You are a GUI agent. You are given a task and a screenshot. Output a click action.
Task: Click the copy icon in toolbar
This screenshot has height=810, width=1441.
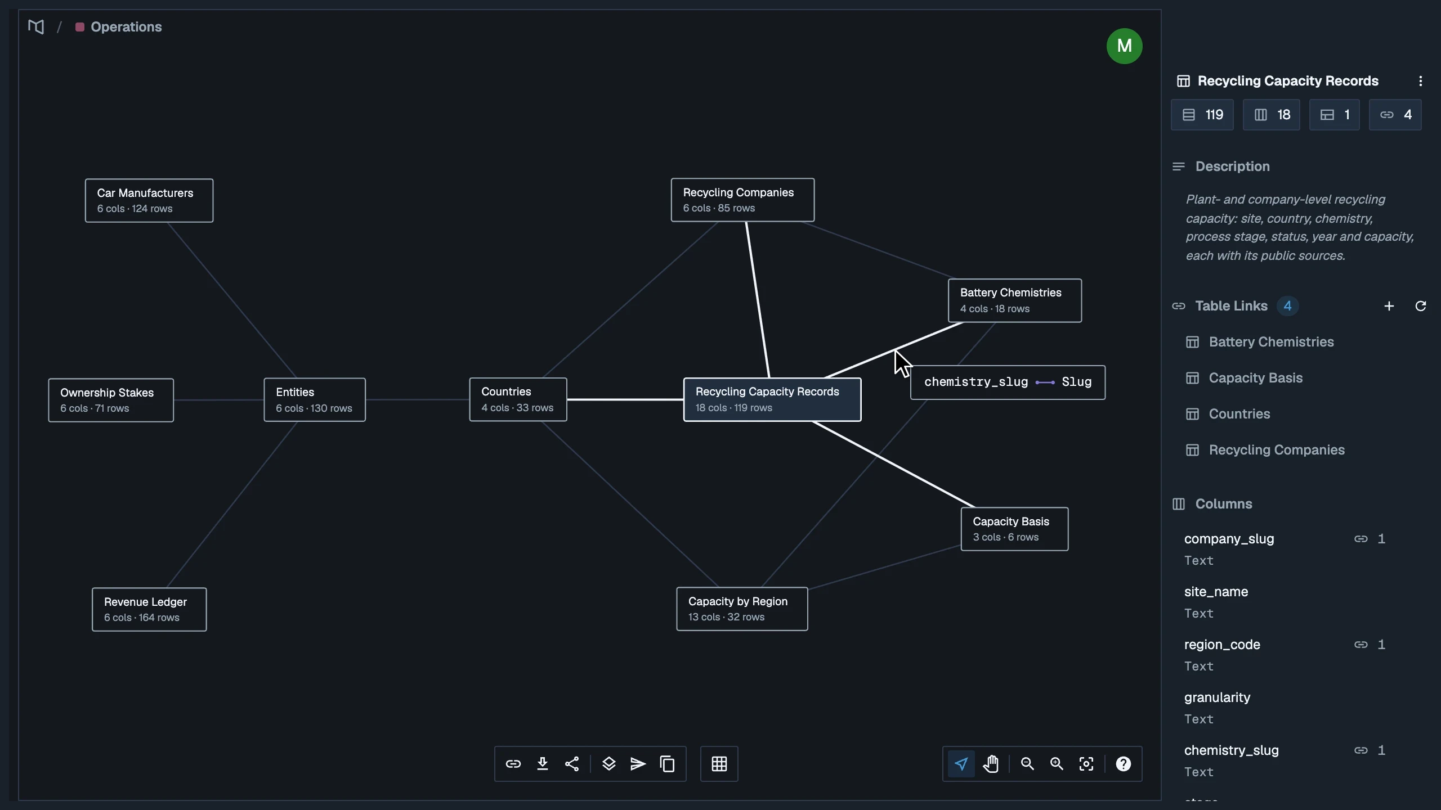pos(667,764)
